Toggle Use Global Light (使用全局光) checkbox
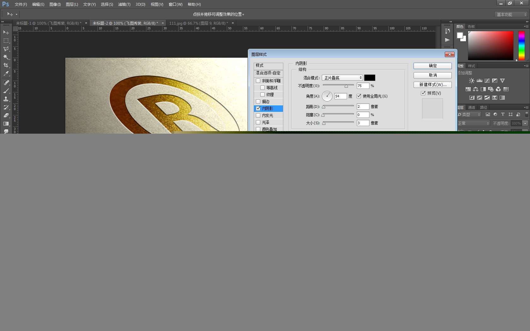This screenshot has width=530, height=331. point(359,96)
